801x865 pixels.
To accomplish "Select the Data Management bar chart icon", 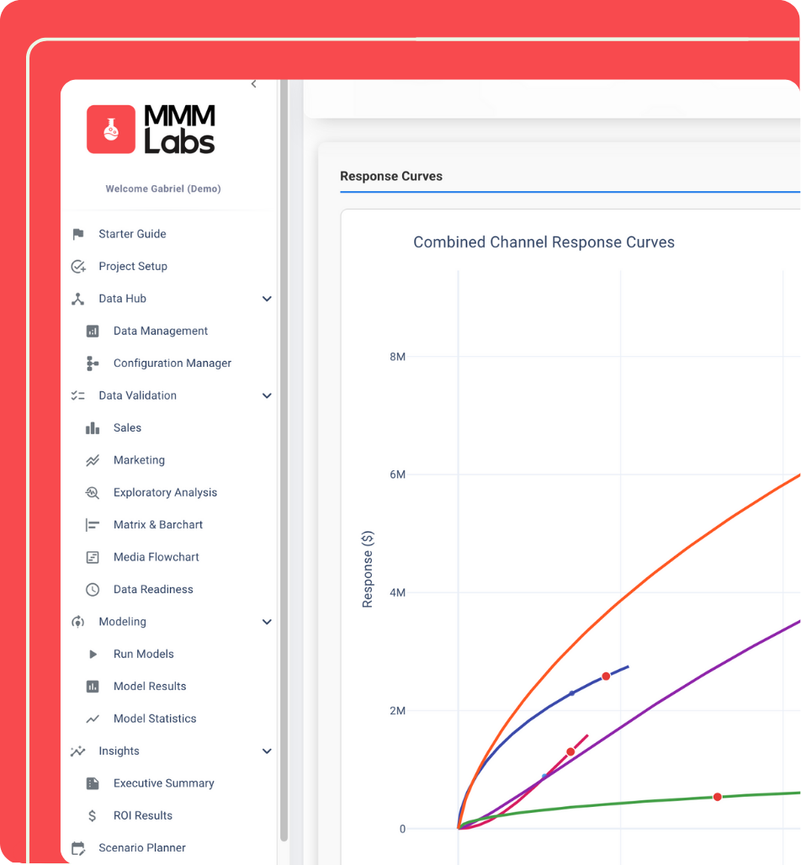I will [93, 331].
